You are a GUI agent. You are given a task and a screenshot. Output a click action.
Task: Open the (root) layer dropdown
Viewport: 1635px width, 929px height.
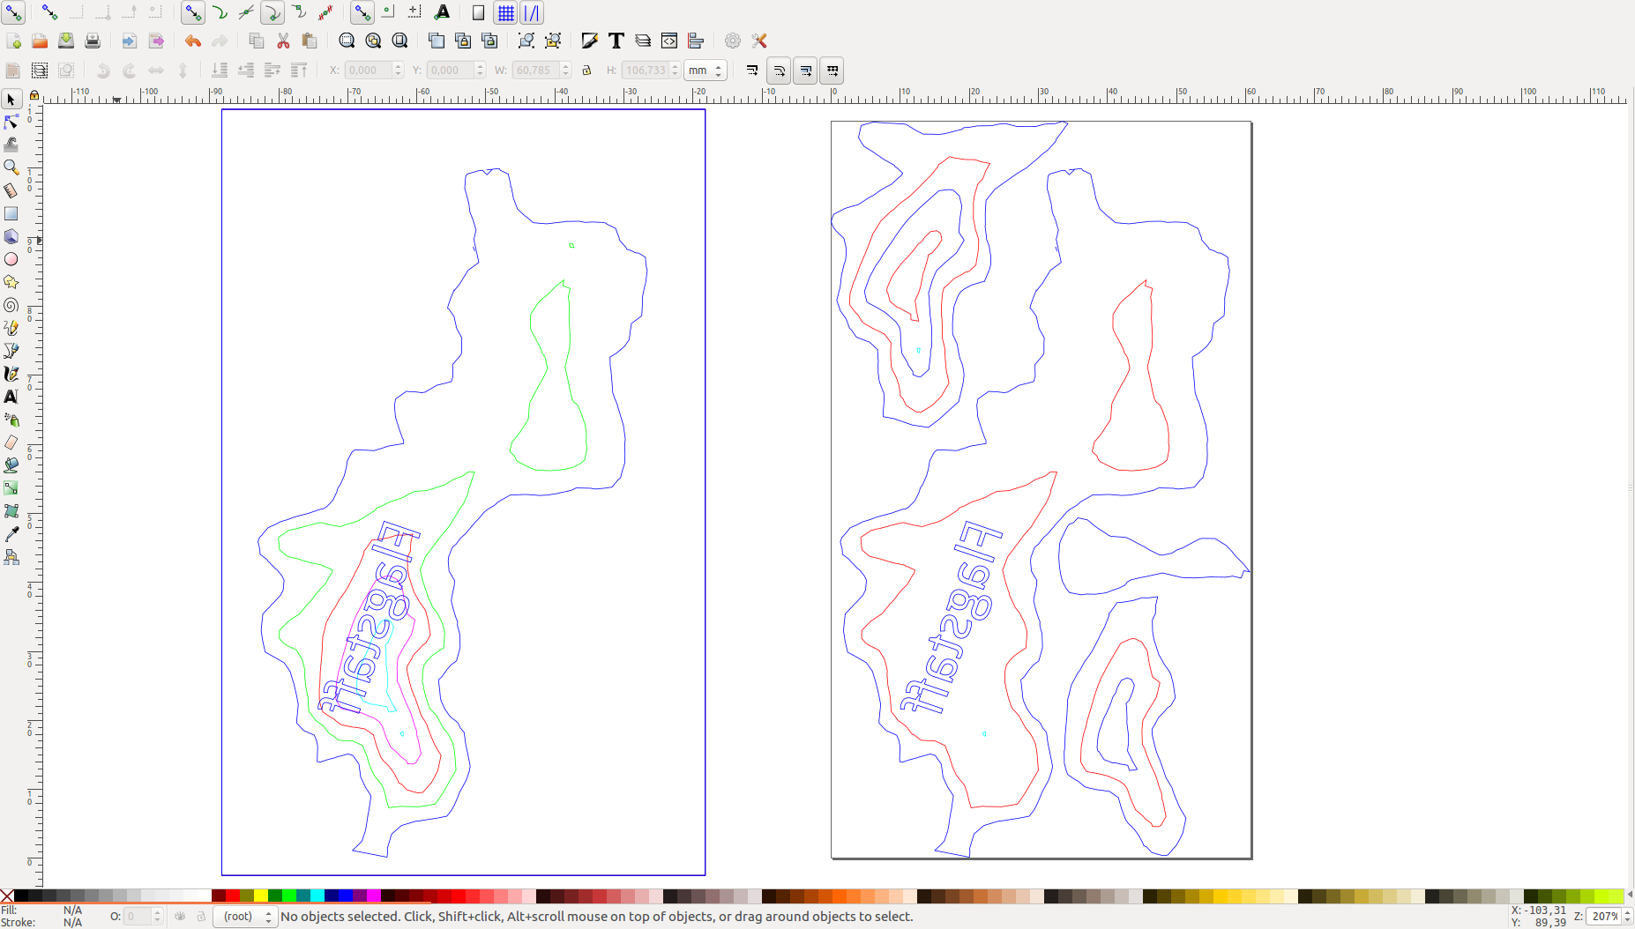(246, 917)
